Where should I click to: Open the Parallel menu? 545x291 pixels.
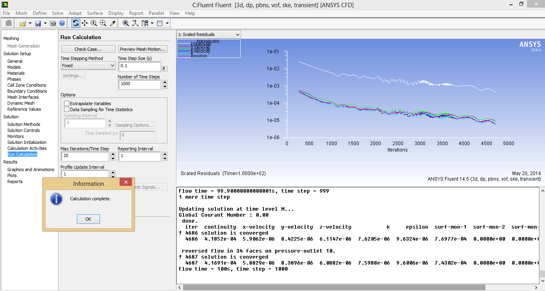156,13
